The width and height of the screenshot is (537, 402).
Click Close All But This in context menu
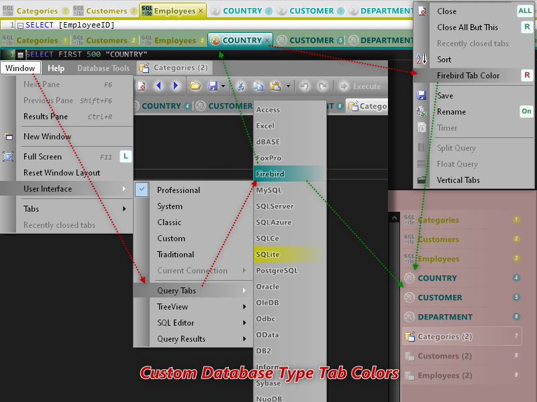point(467,27)
